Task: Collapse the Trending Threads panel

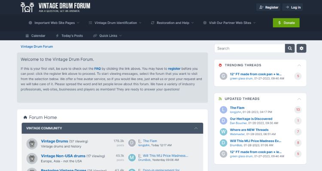Action: [x=299, y=65]
